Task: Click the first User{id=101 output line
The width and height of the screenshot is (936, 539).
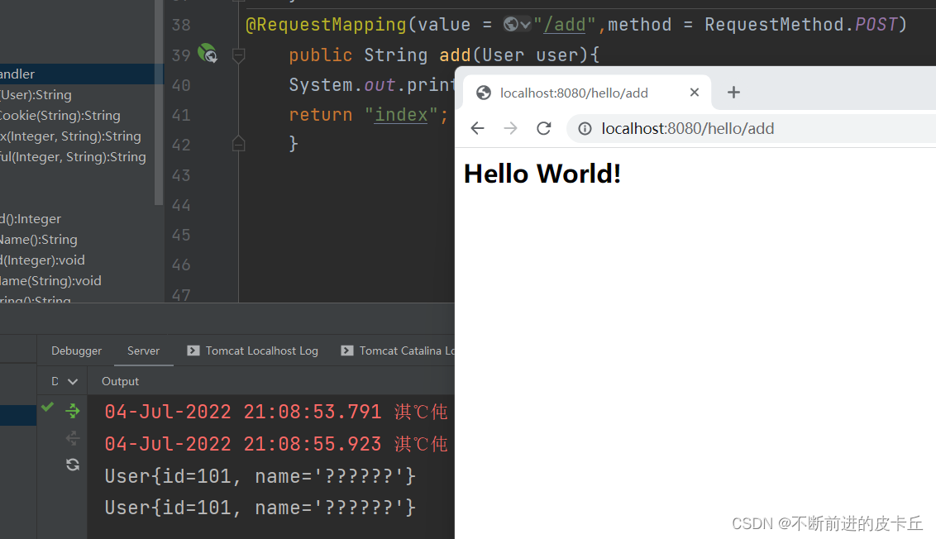Action: 260,475
